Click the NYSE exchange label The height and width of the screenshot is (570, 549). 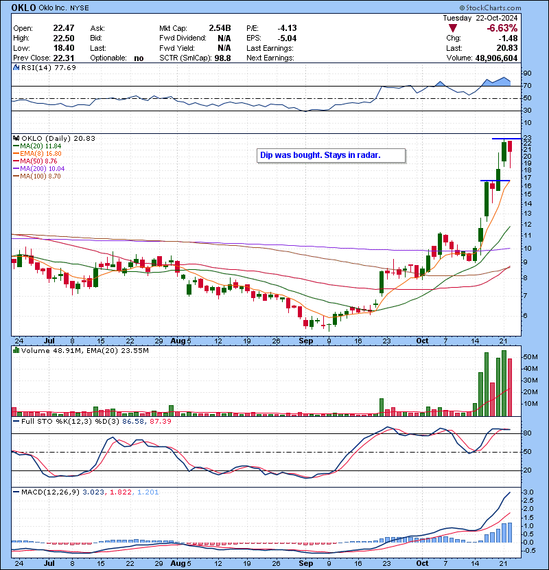(x=80, y=8)
